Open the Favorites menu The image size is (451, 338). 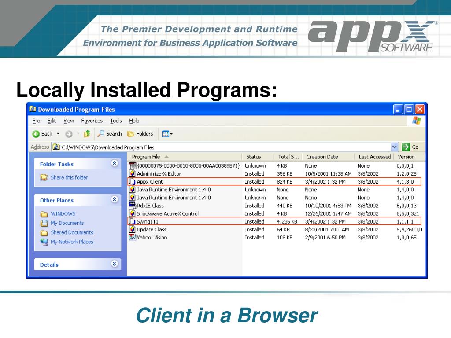tap(92, 121)
